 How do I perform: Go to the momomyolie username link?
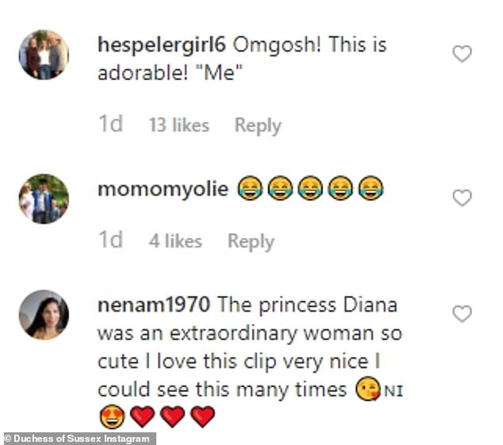(x=163, y=189)
